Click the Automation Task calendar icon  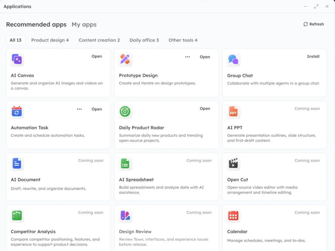[x=17, y=111]
